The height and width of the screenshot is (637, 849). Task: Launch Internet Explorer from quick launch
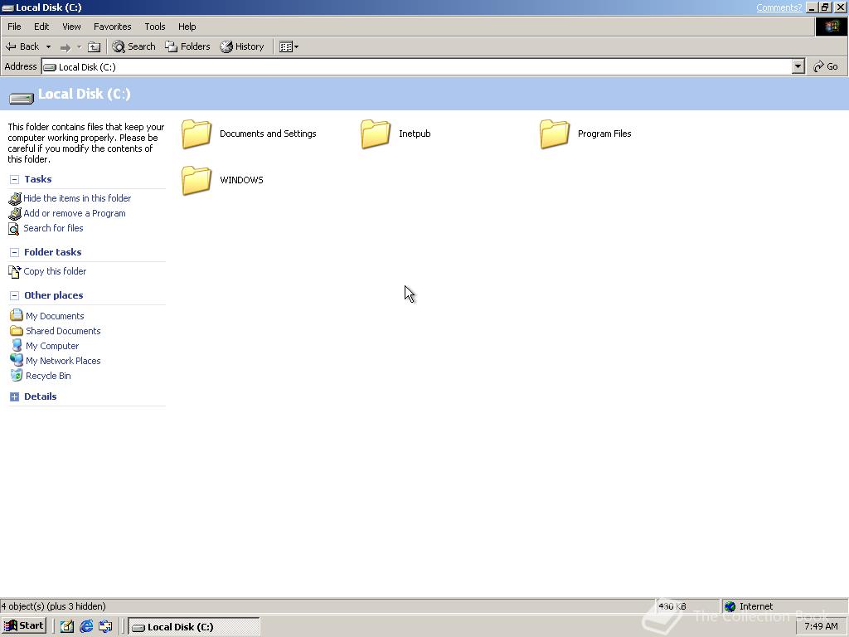click(86, 627)
